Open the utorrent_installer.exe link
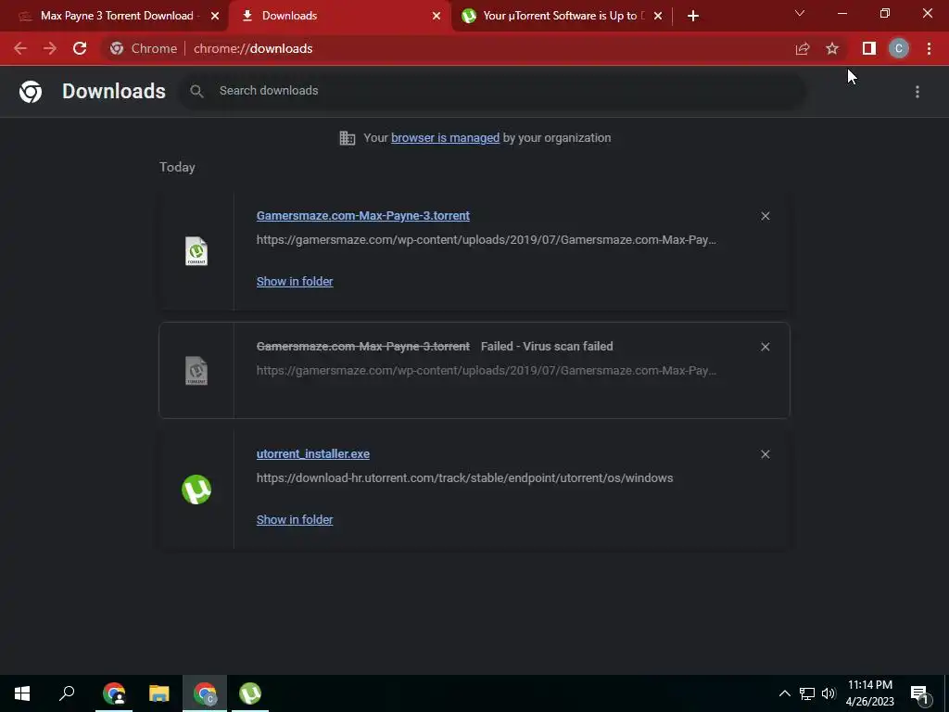This screenshot has width=949, height=712. [x=313, y=454]
